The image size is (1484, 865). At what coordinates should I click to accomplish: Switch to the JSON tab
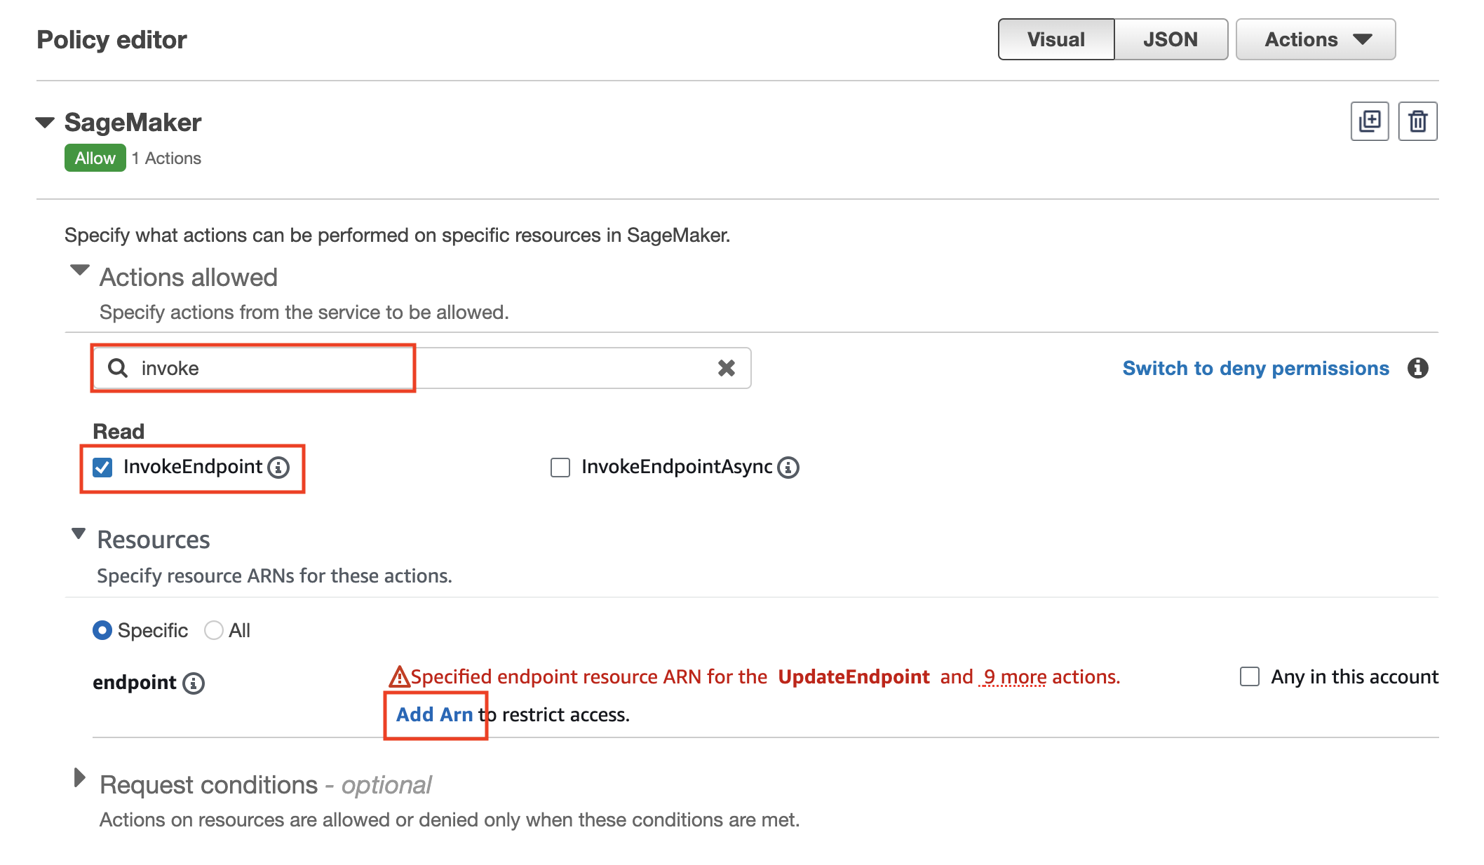(1170, 39)
